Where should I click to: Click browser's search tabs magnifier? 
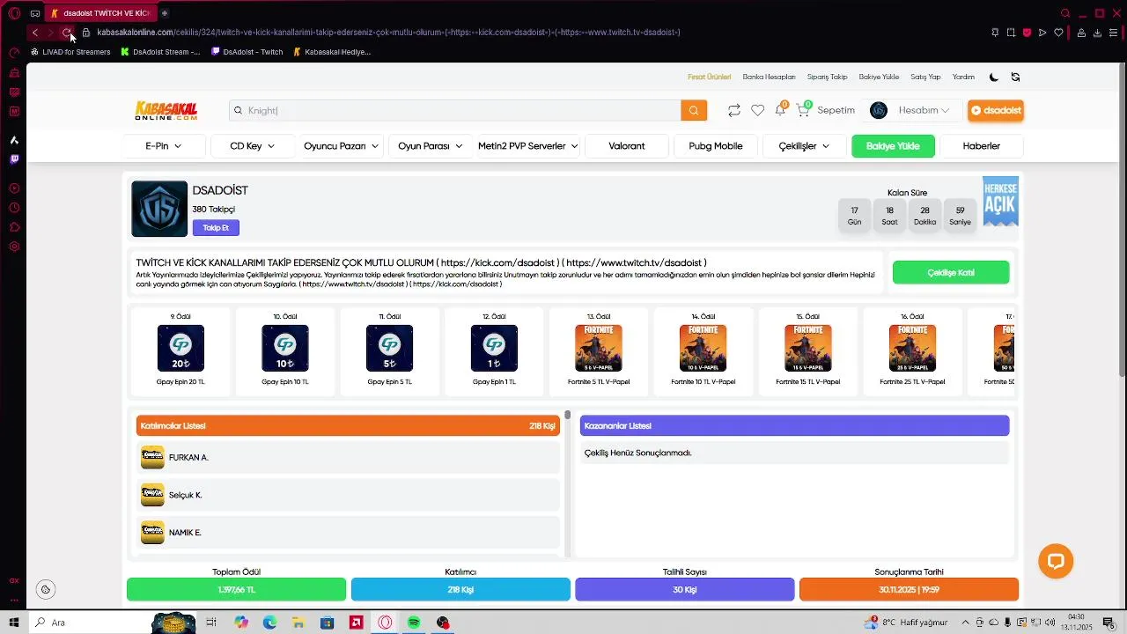coord(1065,13)
